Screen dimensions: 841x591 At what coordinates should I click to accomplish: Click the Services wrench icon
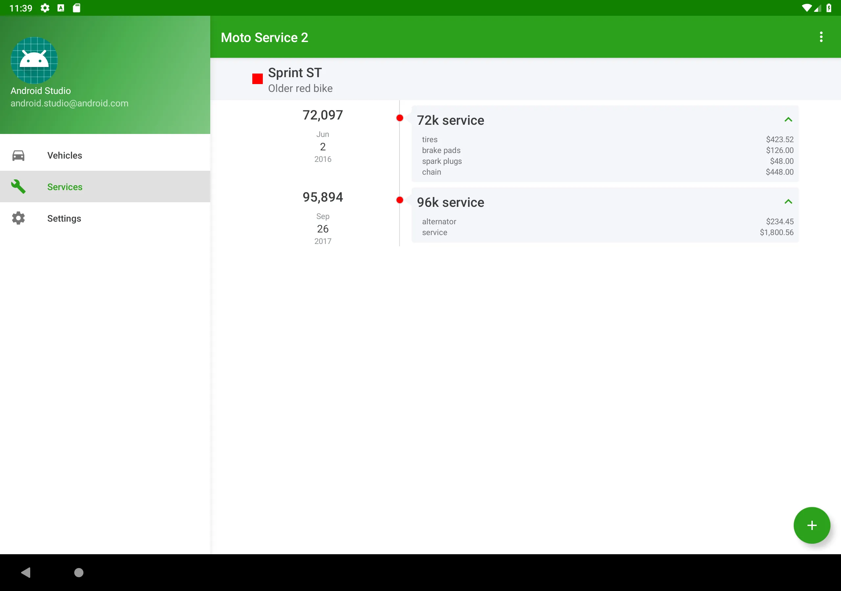[18, 187]
